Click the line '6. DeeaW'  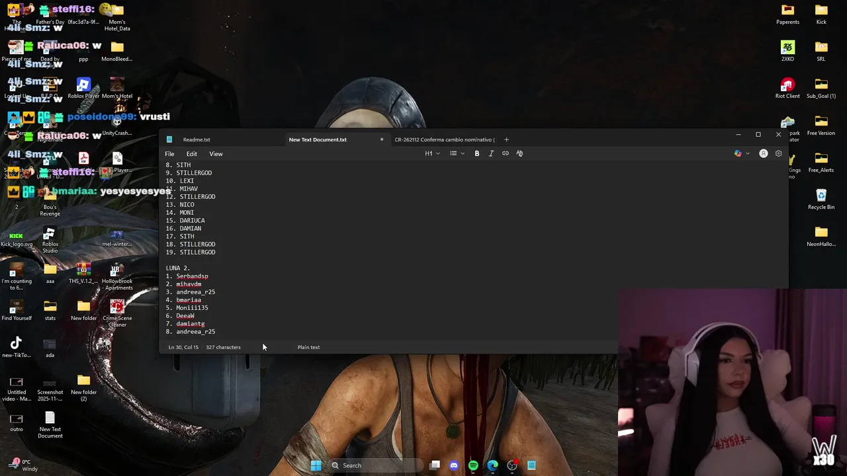[180, 316]
